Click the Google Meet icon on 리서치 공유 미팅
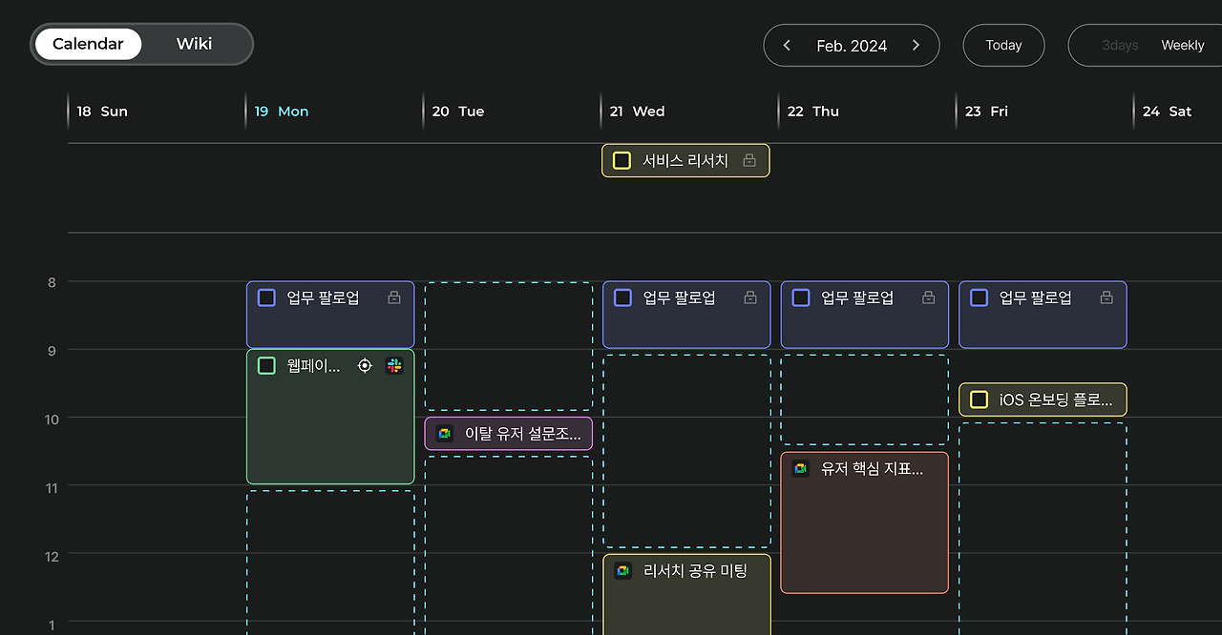Screen dimensions: 1222x635 coord(623,571)
